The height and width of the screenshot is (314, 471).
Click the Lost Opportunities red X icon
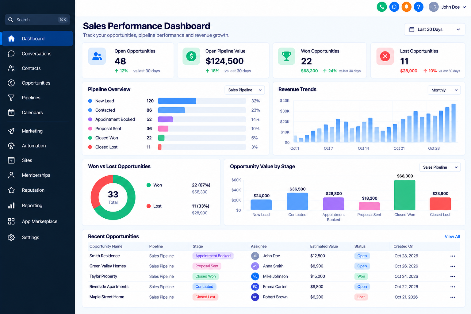(385, 56)
